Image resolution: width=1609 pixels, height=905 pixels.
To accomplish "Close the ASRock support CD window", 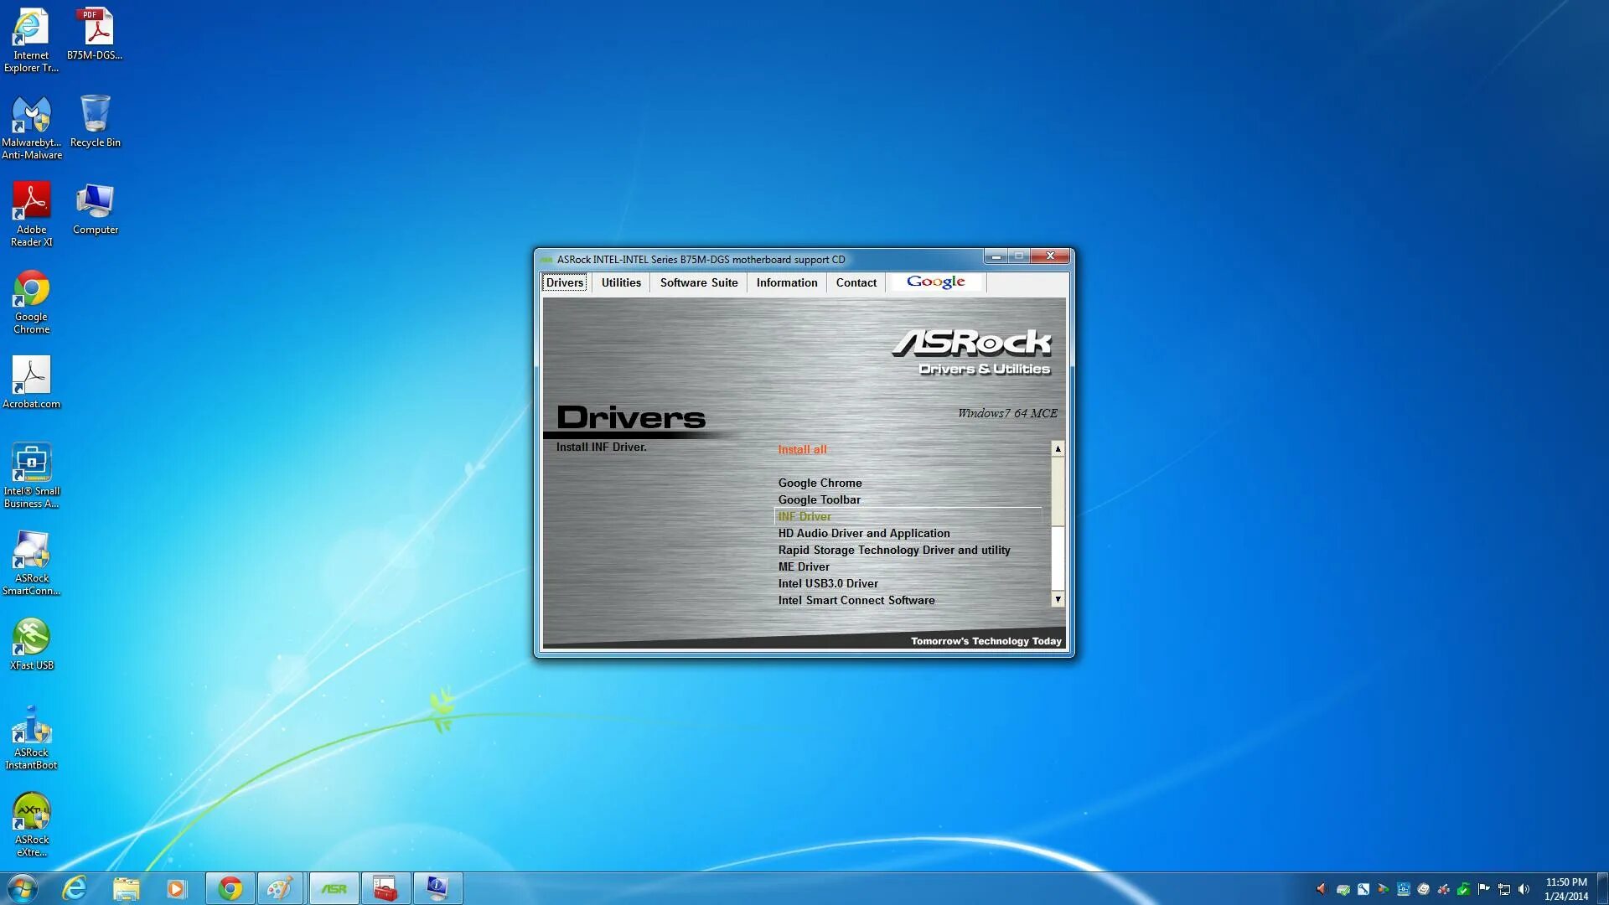I will point(1050,256).
